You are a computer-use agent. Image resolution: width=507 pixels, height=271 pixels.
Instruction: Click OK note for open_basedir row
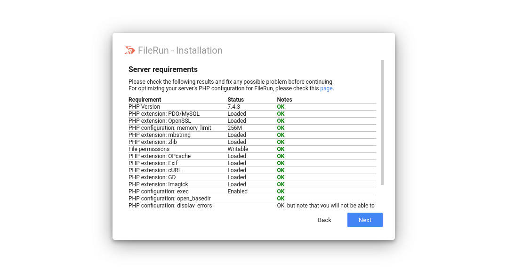click(x=281, y=199)
